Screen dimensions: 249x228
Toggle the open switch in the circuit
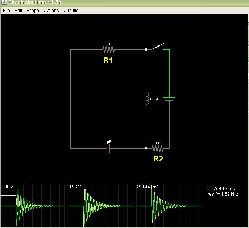click(x=157, y=47)
